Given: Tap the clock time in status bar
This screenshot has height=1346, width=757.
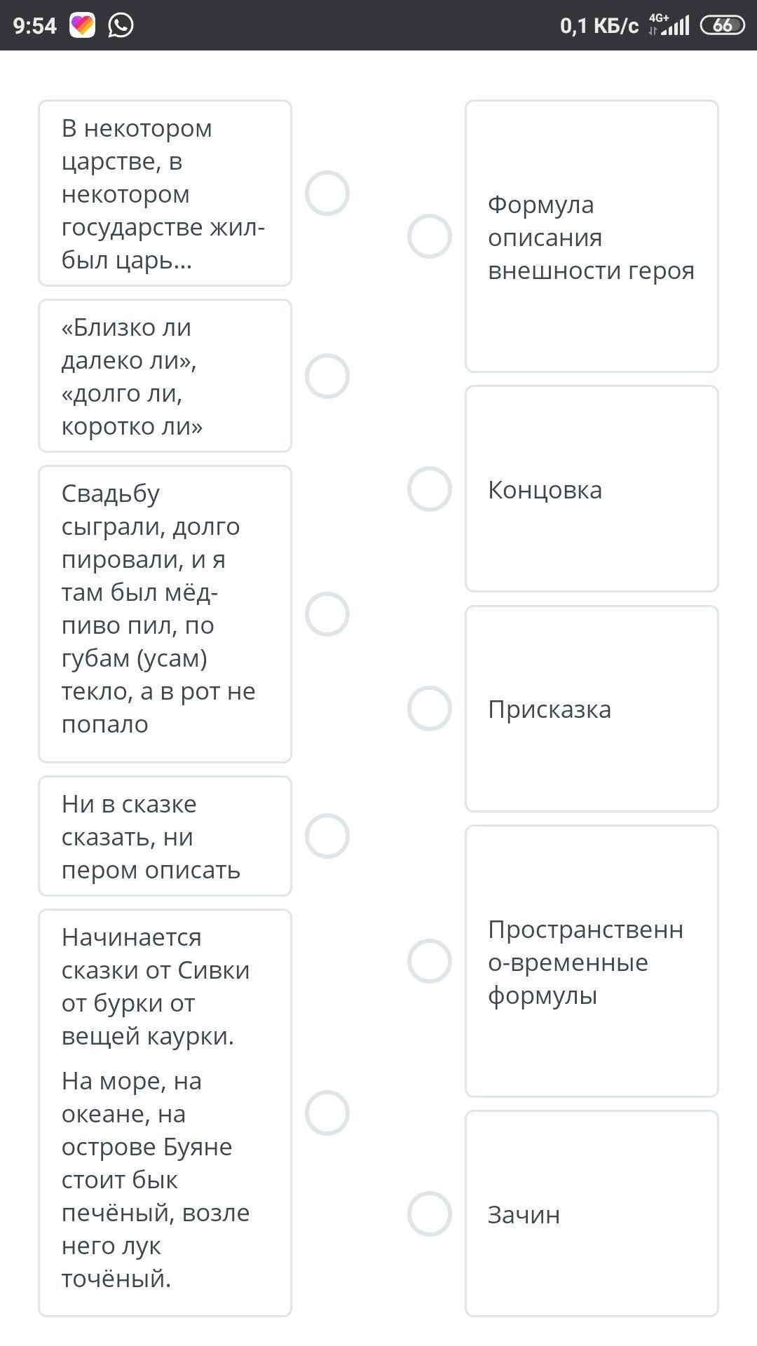Looking at the screenshot, I should 34,25.
